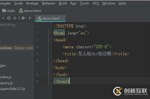Open the project view dropdown arrow
The height and width of the screenshot is (99, 150).
coord(3,18)
